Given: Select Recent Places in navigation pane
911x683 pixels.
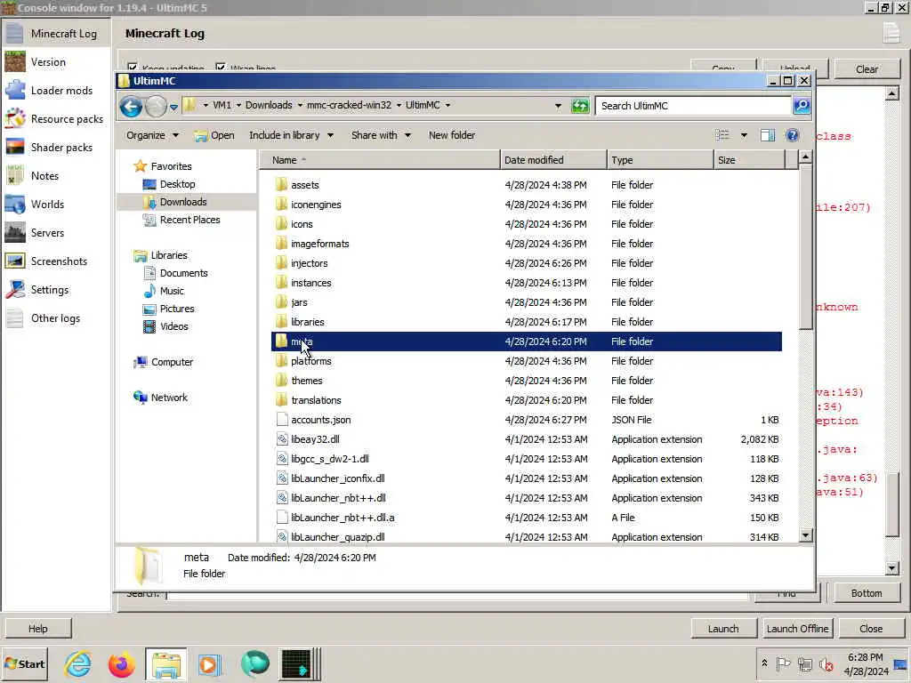Looking at the screenshot, I should [x=189, y=220].
